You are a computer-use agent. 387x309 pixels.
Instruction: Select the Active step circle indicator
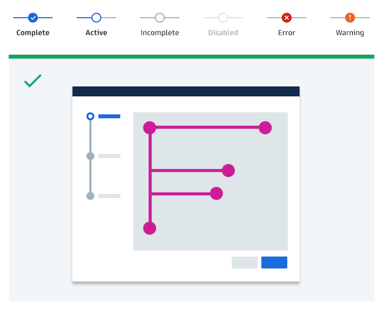point(96,18)
